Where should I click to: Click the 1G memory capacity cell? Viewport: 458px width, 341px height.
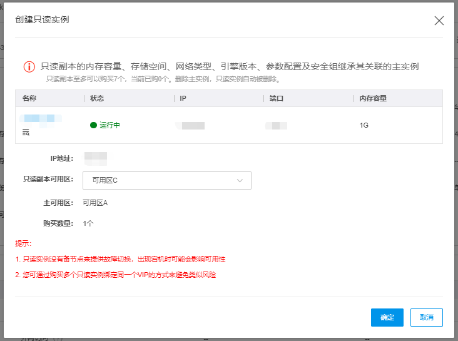point(364,125)
